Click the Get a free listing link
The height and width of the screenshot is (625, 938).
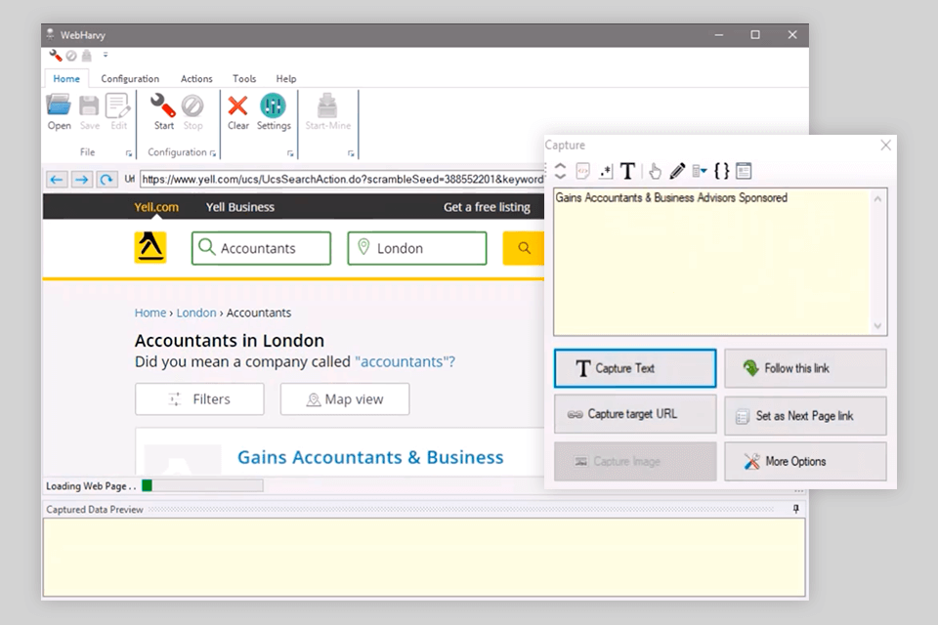coord(487,207)
